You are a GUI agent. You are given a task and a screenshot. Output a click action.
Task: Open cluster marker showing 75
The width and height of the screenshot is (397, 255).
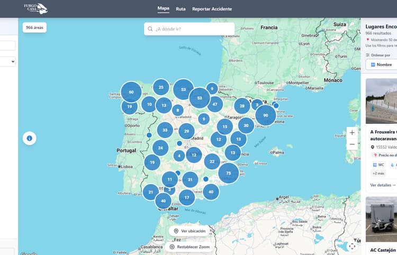coord(229,173)
